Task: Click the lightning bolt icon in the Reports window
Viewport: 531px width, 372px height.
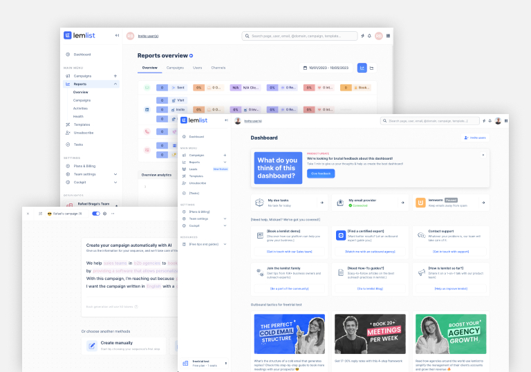Action: [x=363, y=35]
